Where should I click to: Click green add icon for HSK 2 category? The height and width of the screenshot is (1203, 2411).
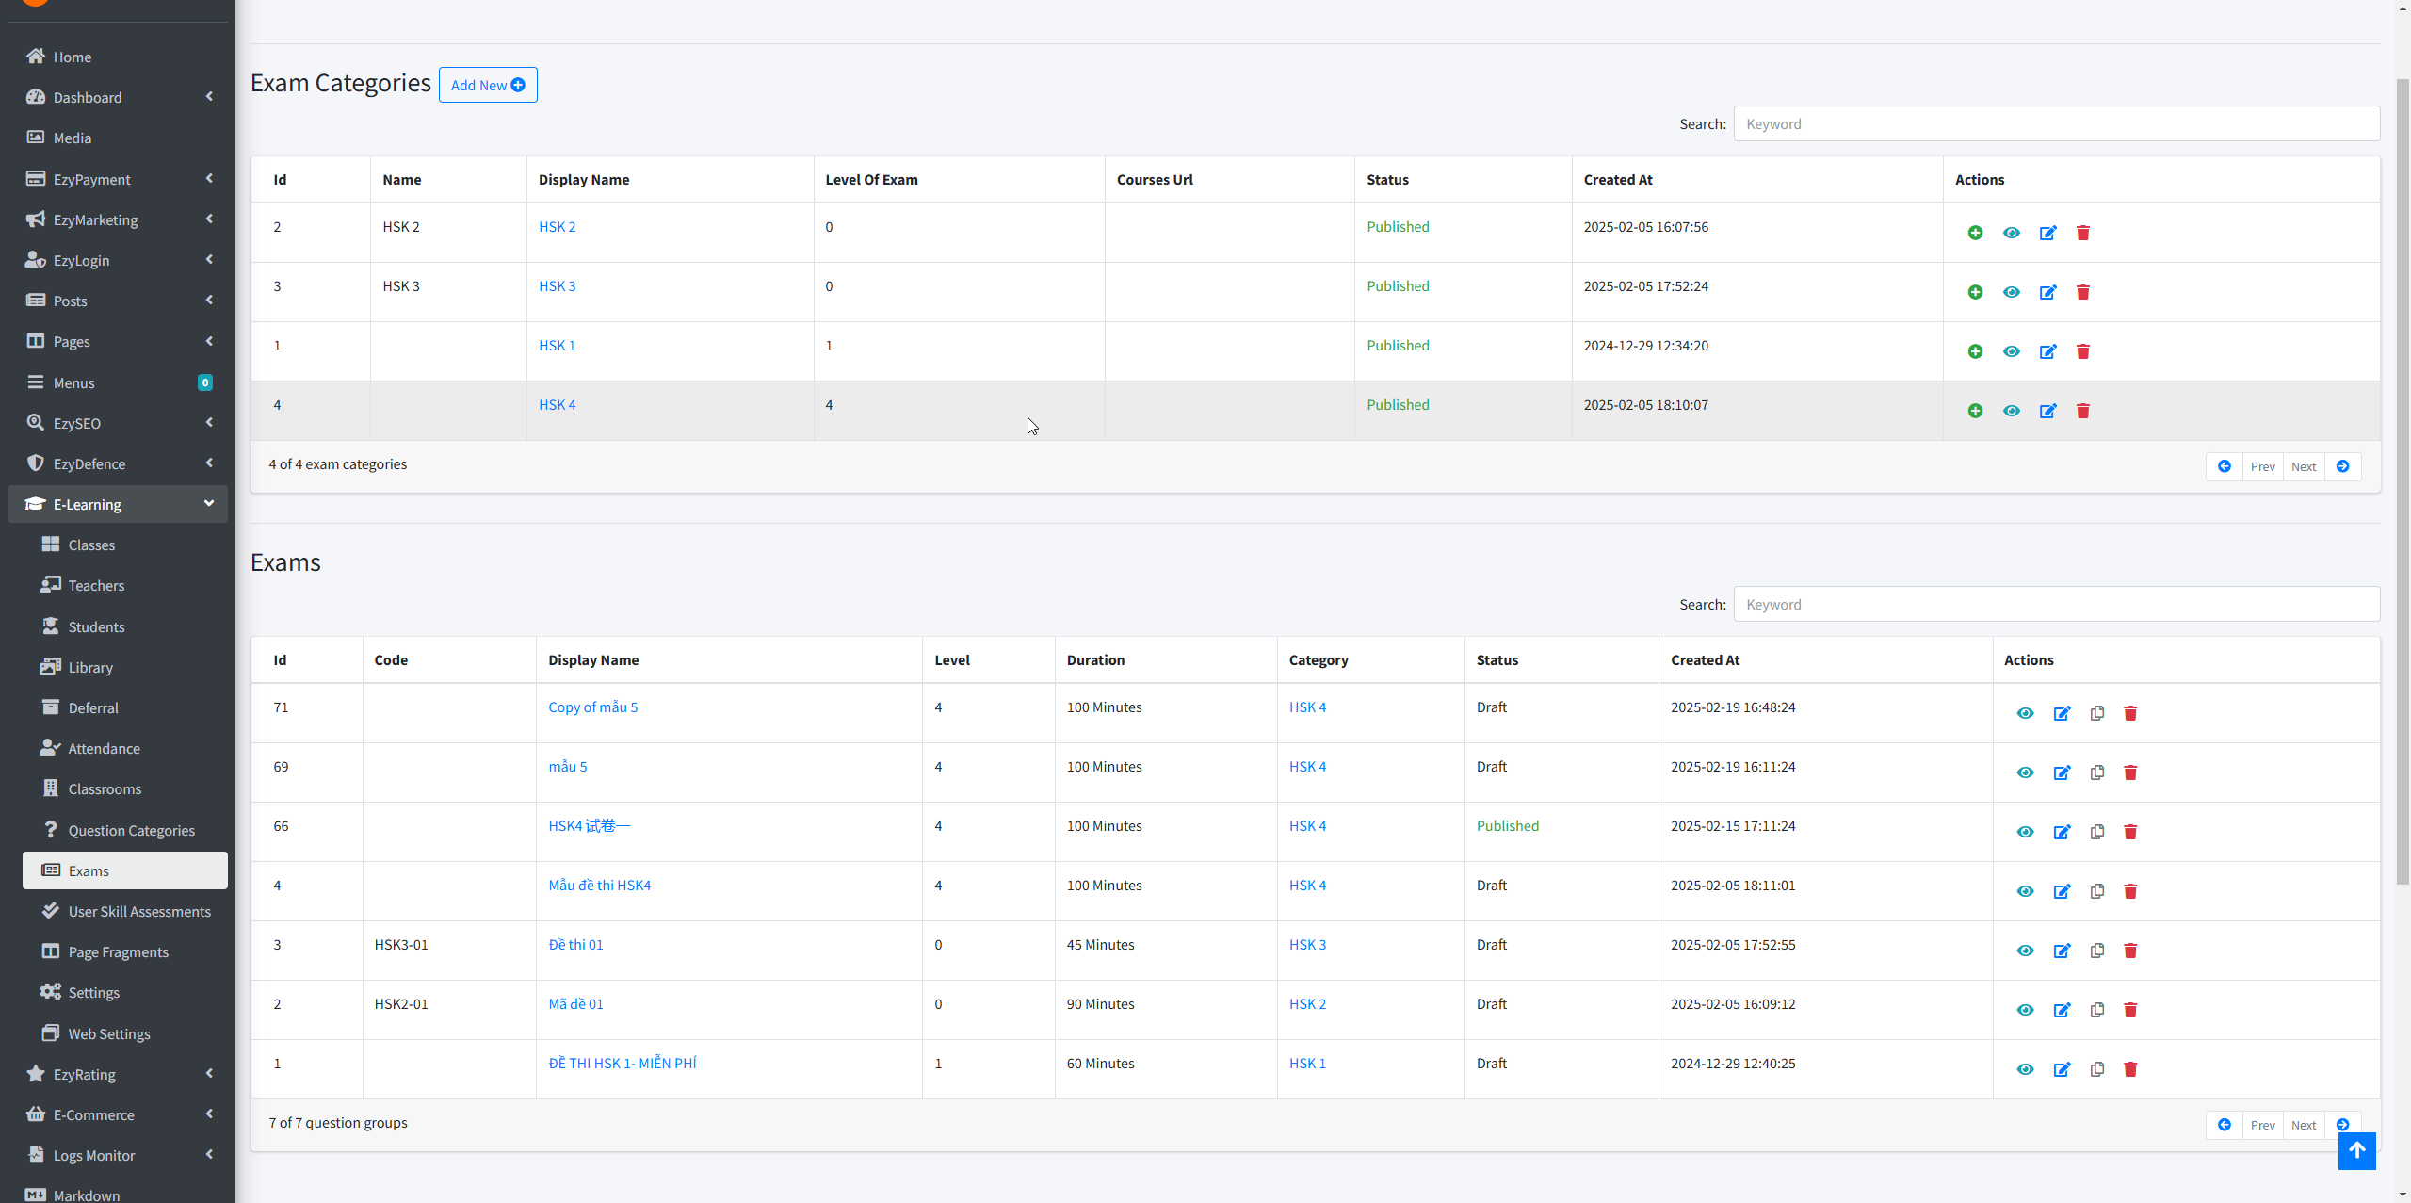coord(1975,233)
